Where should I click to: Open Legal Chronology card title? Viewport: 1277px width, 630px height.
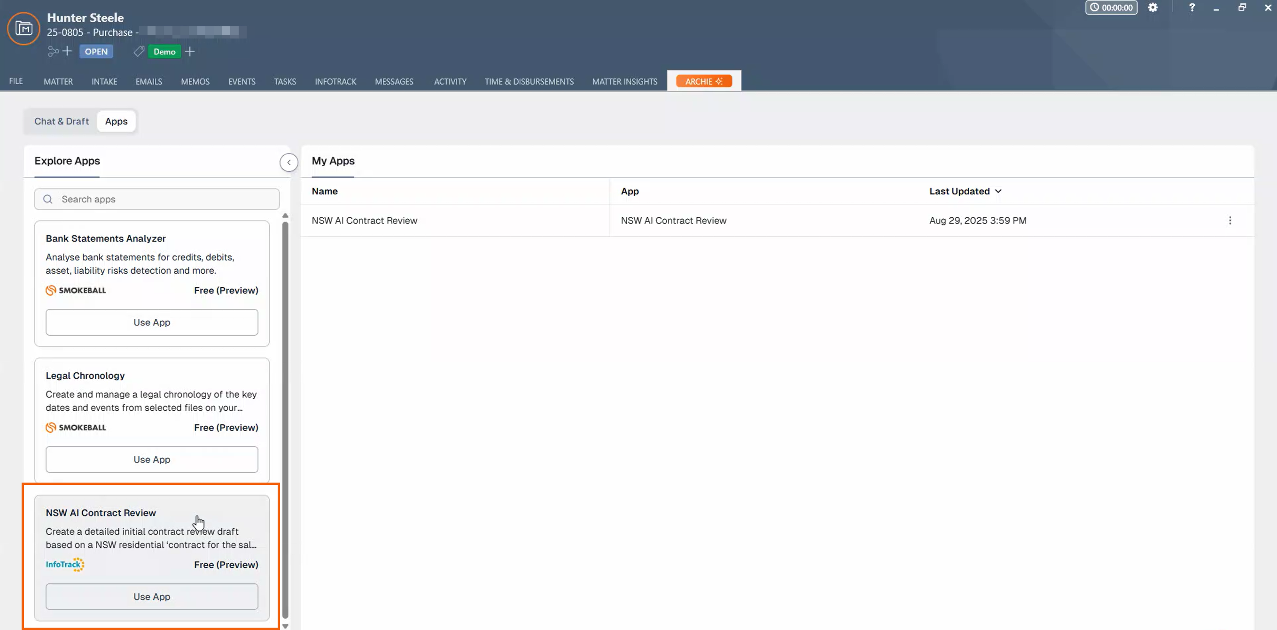(85, 376)
